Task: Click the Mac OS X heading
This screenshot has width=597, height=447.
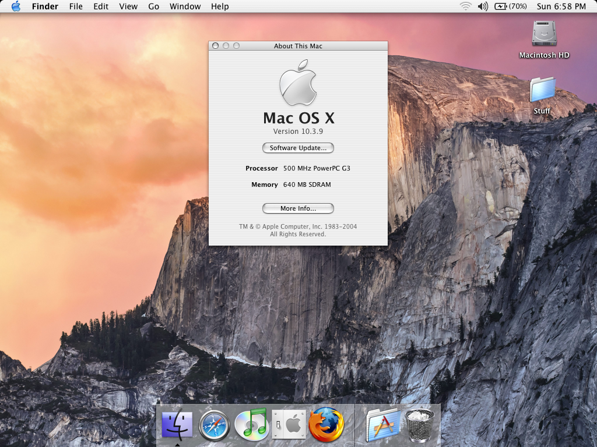Action: (299, 118)
